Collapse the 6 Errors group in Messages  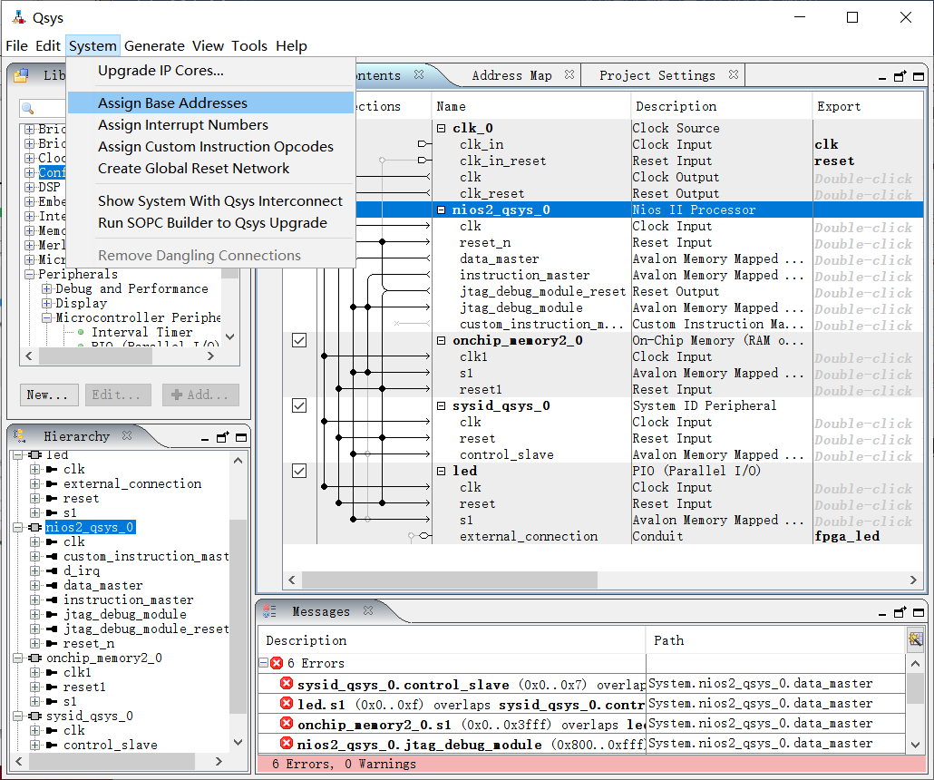(264, 663)
